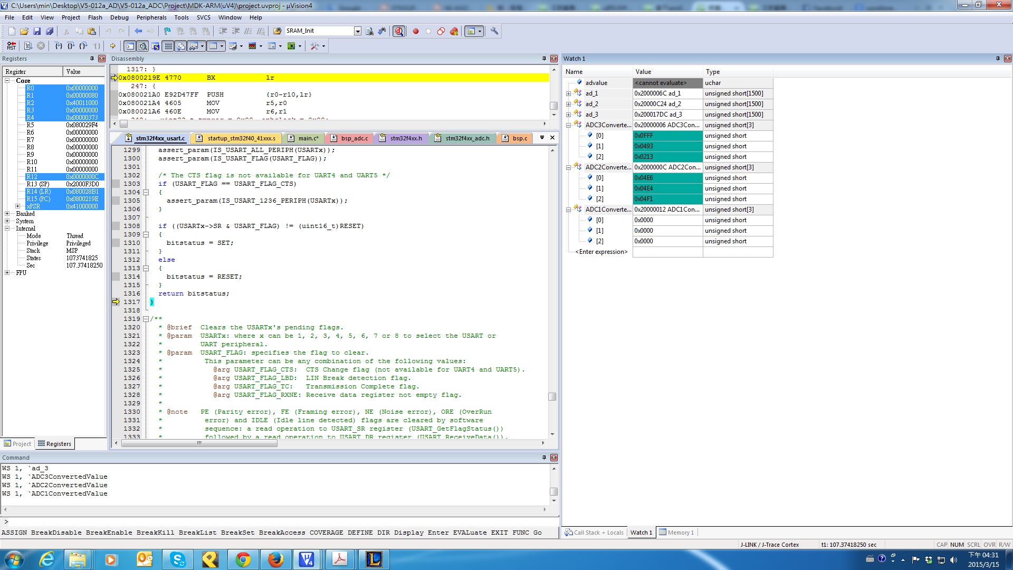Toggle the Call Stack window icon
Viewport: 1013px width, 570px height.
click(x=181, y=46)
